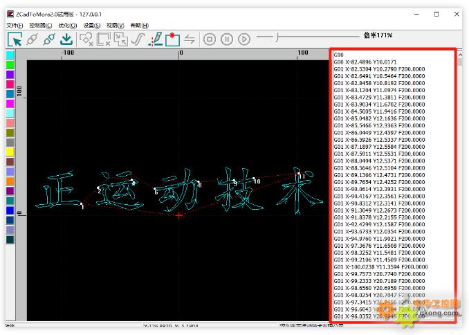The height and width of the screenshot is (335, 469).
Task: Select the 动 character outline on canvas
Action: (x=178, y=190)
